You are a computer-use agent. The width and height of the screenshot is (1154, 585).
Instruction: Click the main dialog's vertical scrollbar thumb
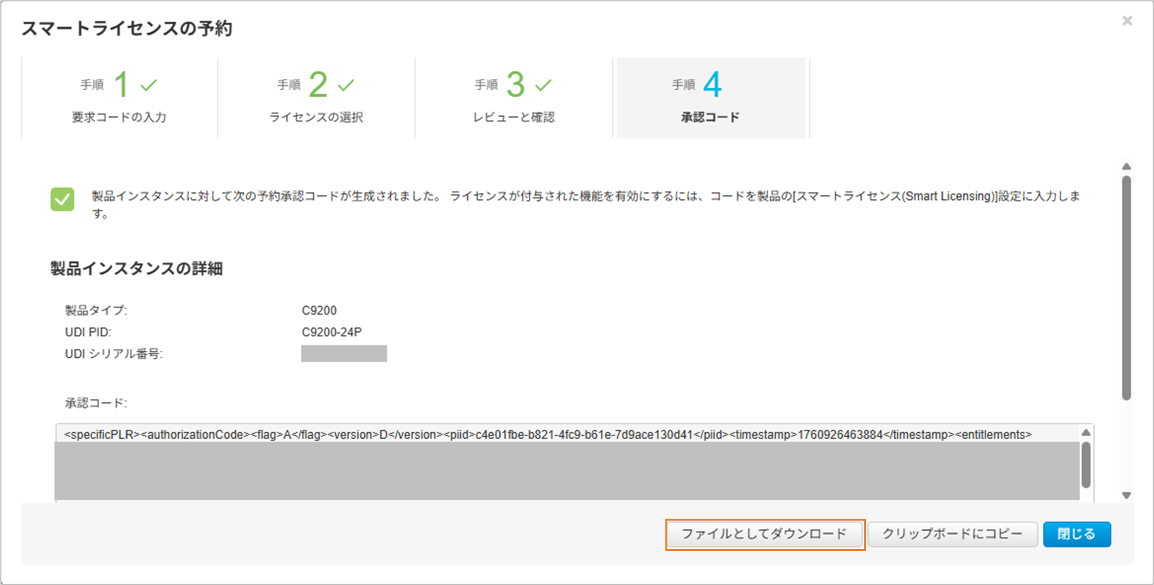(1126, 287)
